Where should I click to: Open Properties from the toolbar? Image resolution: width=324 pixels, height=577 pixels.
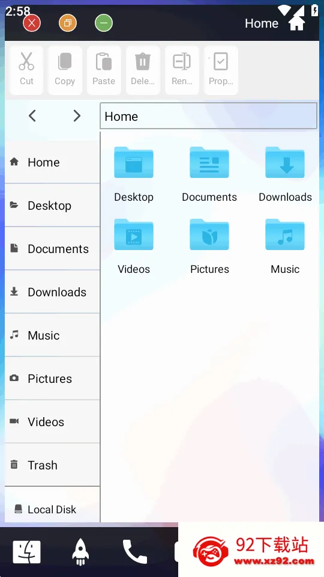[221, 70]
